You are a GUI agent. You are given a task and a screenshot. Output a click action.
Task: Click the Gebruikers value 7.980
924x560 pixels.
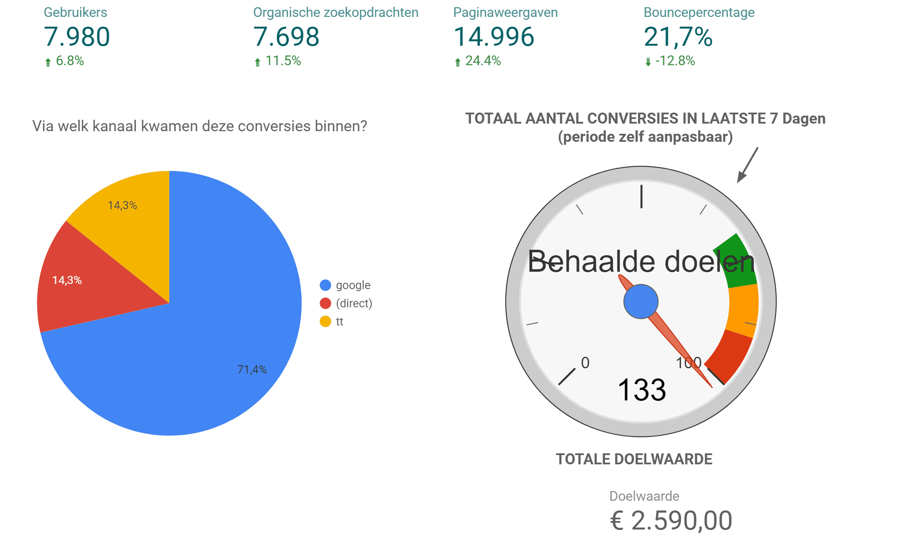pyautogui.click(x=77, y=36)
